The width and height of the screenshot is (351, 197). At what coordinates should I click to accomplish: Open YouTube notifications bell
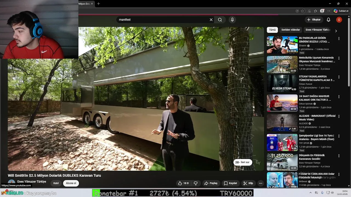tap(329, 20)
